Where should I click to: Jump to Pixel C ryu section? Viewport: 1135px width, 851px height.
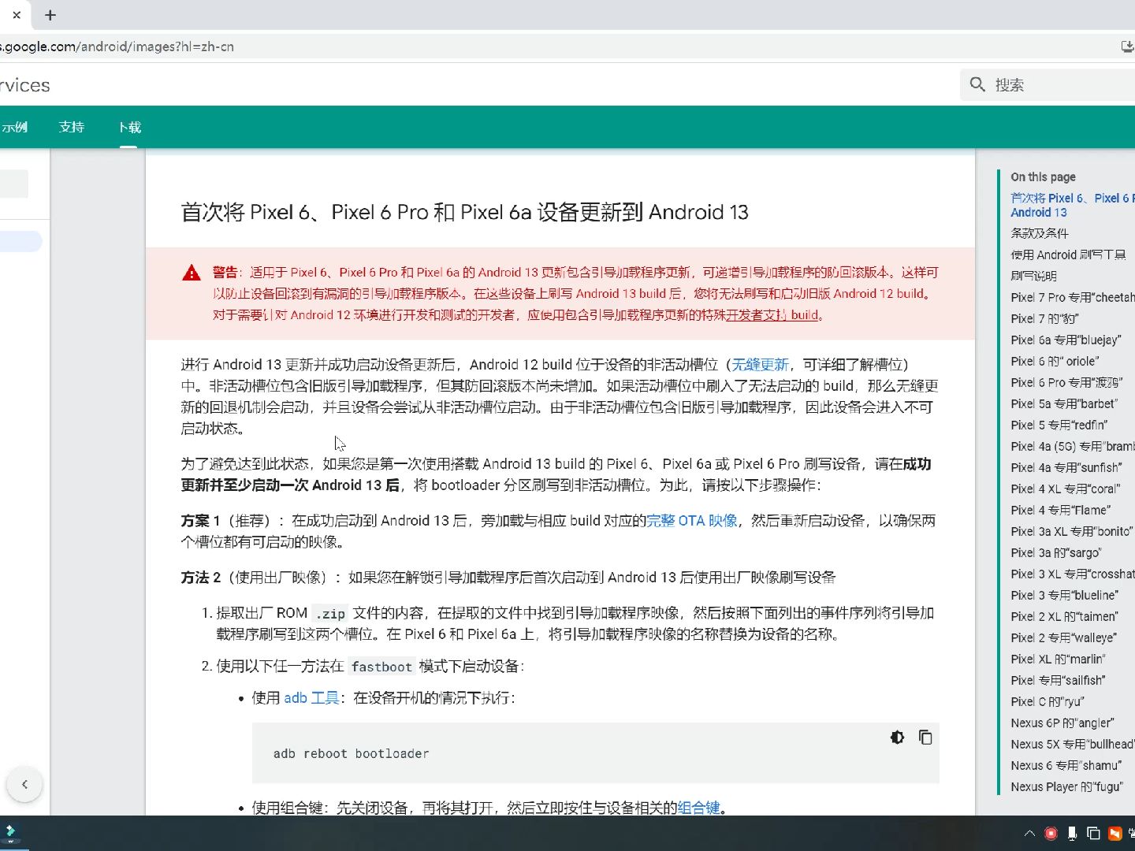pos(1048,701)
